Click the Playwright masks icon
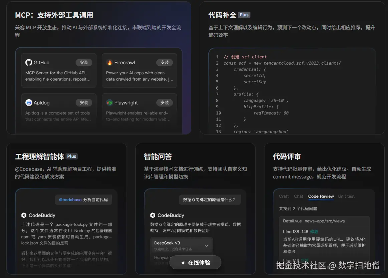This screenshot has width=388, height=278. [x=110, y=103]
